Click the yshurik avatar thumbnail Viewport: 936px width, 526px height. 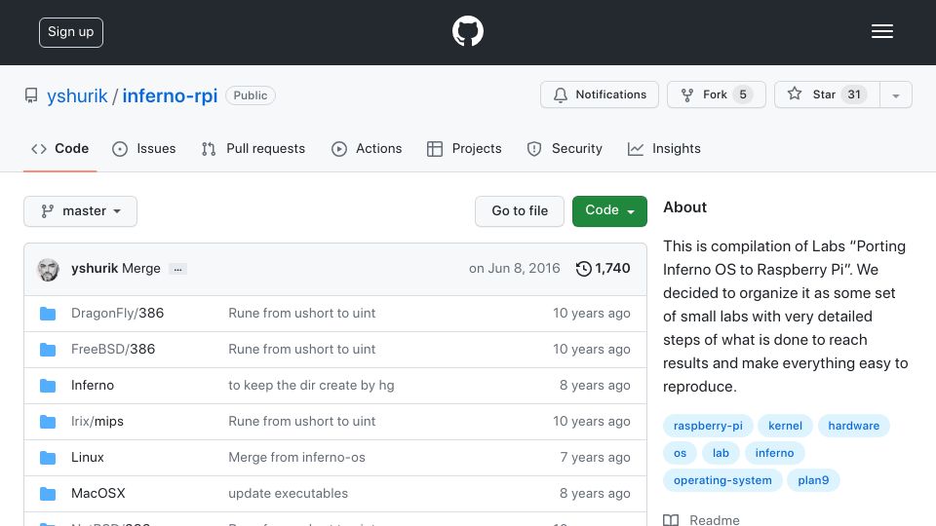(48, 270)
